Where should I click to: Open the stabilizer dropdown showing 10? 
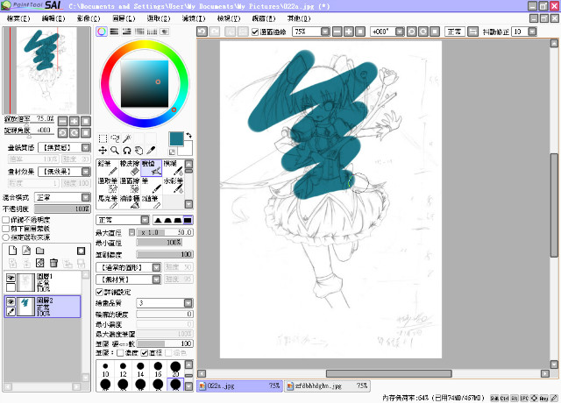[532, 32]
